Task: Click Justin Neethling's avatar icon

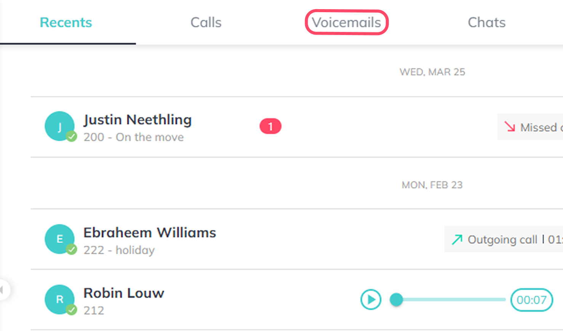Action: point(59,126)
